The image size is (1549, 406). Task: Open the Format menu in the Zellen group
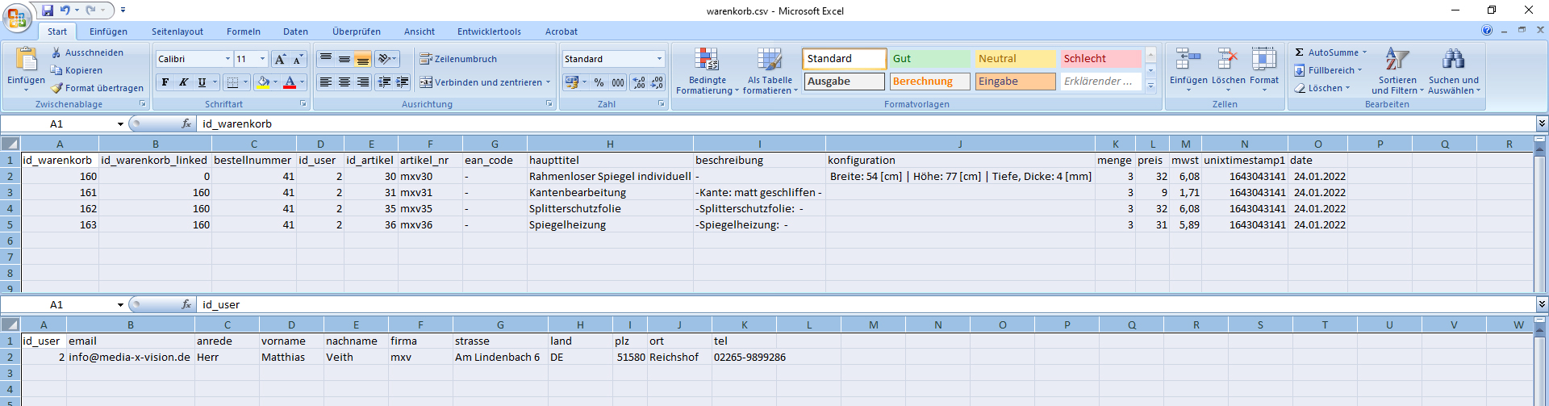(1264, 69)
